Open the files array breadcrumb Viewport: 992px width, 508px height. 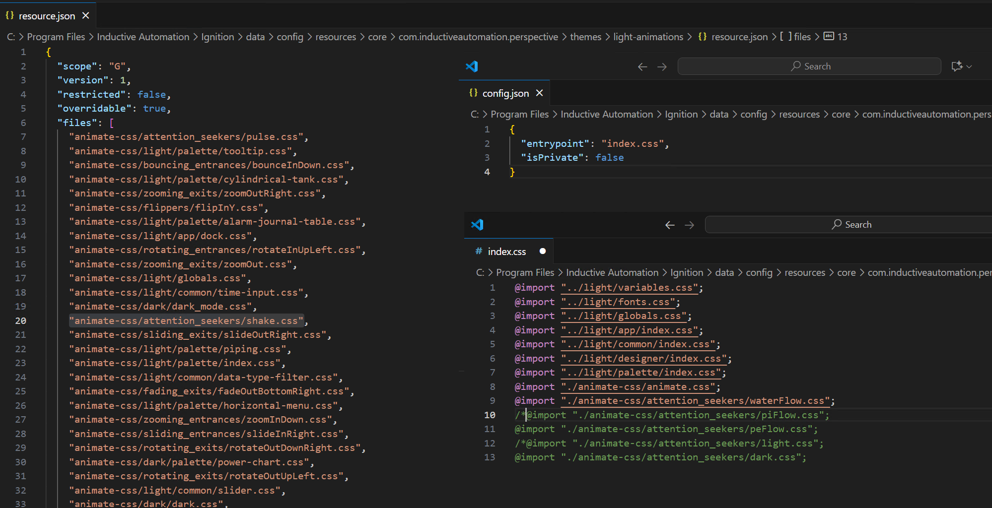click(x=801, y=37)
